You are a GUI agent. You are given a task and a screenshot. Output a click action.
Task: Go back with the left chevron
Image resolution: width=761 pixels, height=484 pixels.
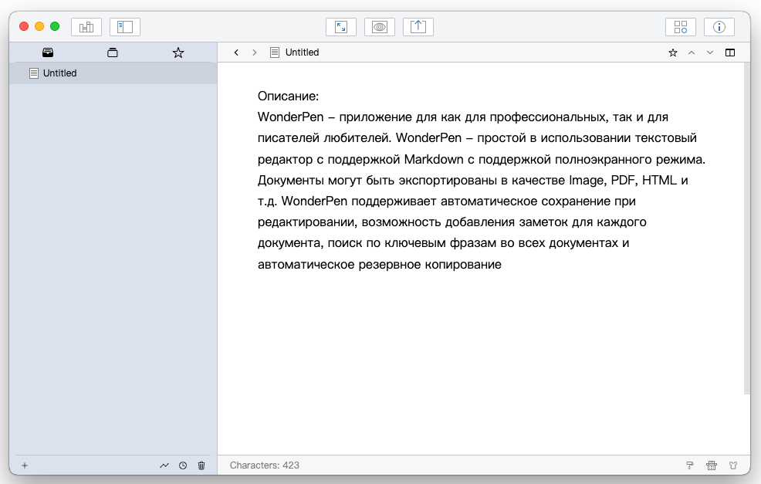[236, 52]
